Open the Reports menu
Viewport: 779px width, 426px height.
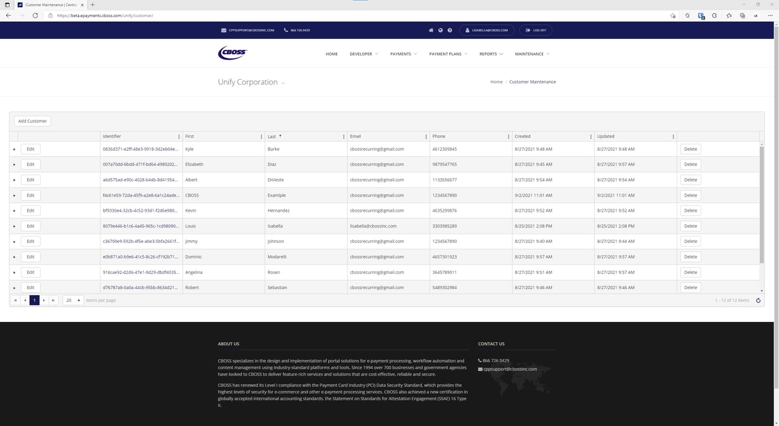[491, 54]
